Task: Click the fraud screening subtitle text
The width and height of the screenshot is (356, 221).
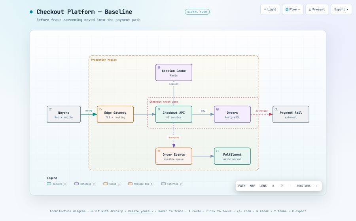Action: tap(88, 20)
